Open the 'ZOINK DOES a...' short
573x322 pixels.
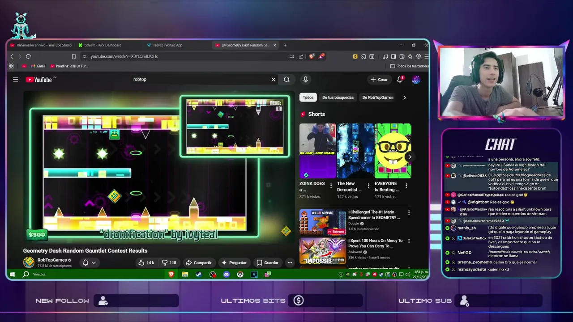[x=317, y=151]
